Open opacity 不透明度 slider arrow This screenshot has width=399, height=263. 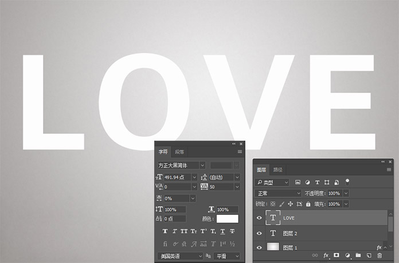point(346,193)
